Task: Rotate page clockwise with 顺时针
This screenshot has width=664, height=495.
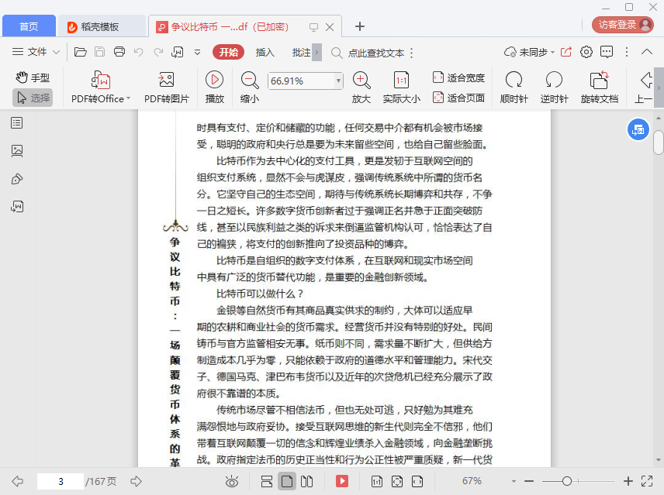Action: pyautogui.click(x=514, y=80)
